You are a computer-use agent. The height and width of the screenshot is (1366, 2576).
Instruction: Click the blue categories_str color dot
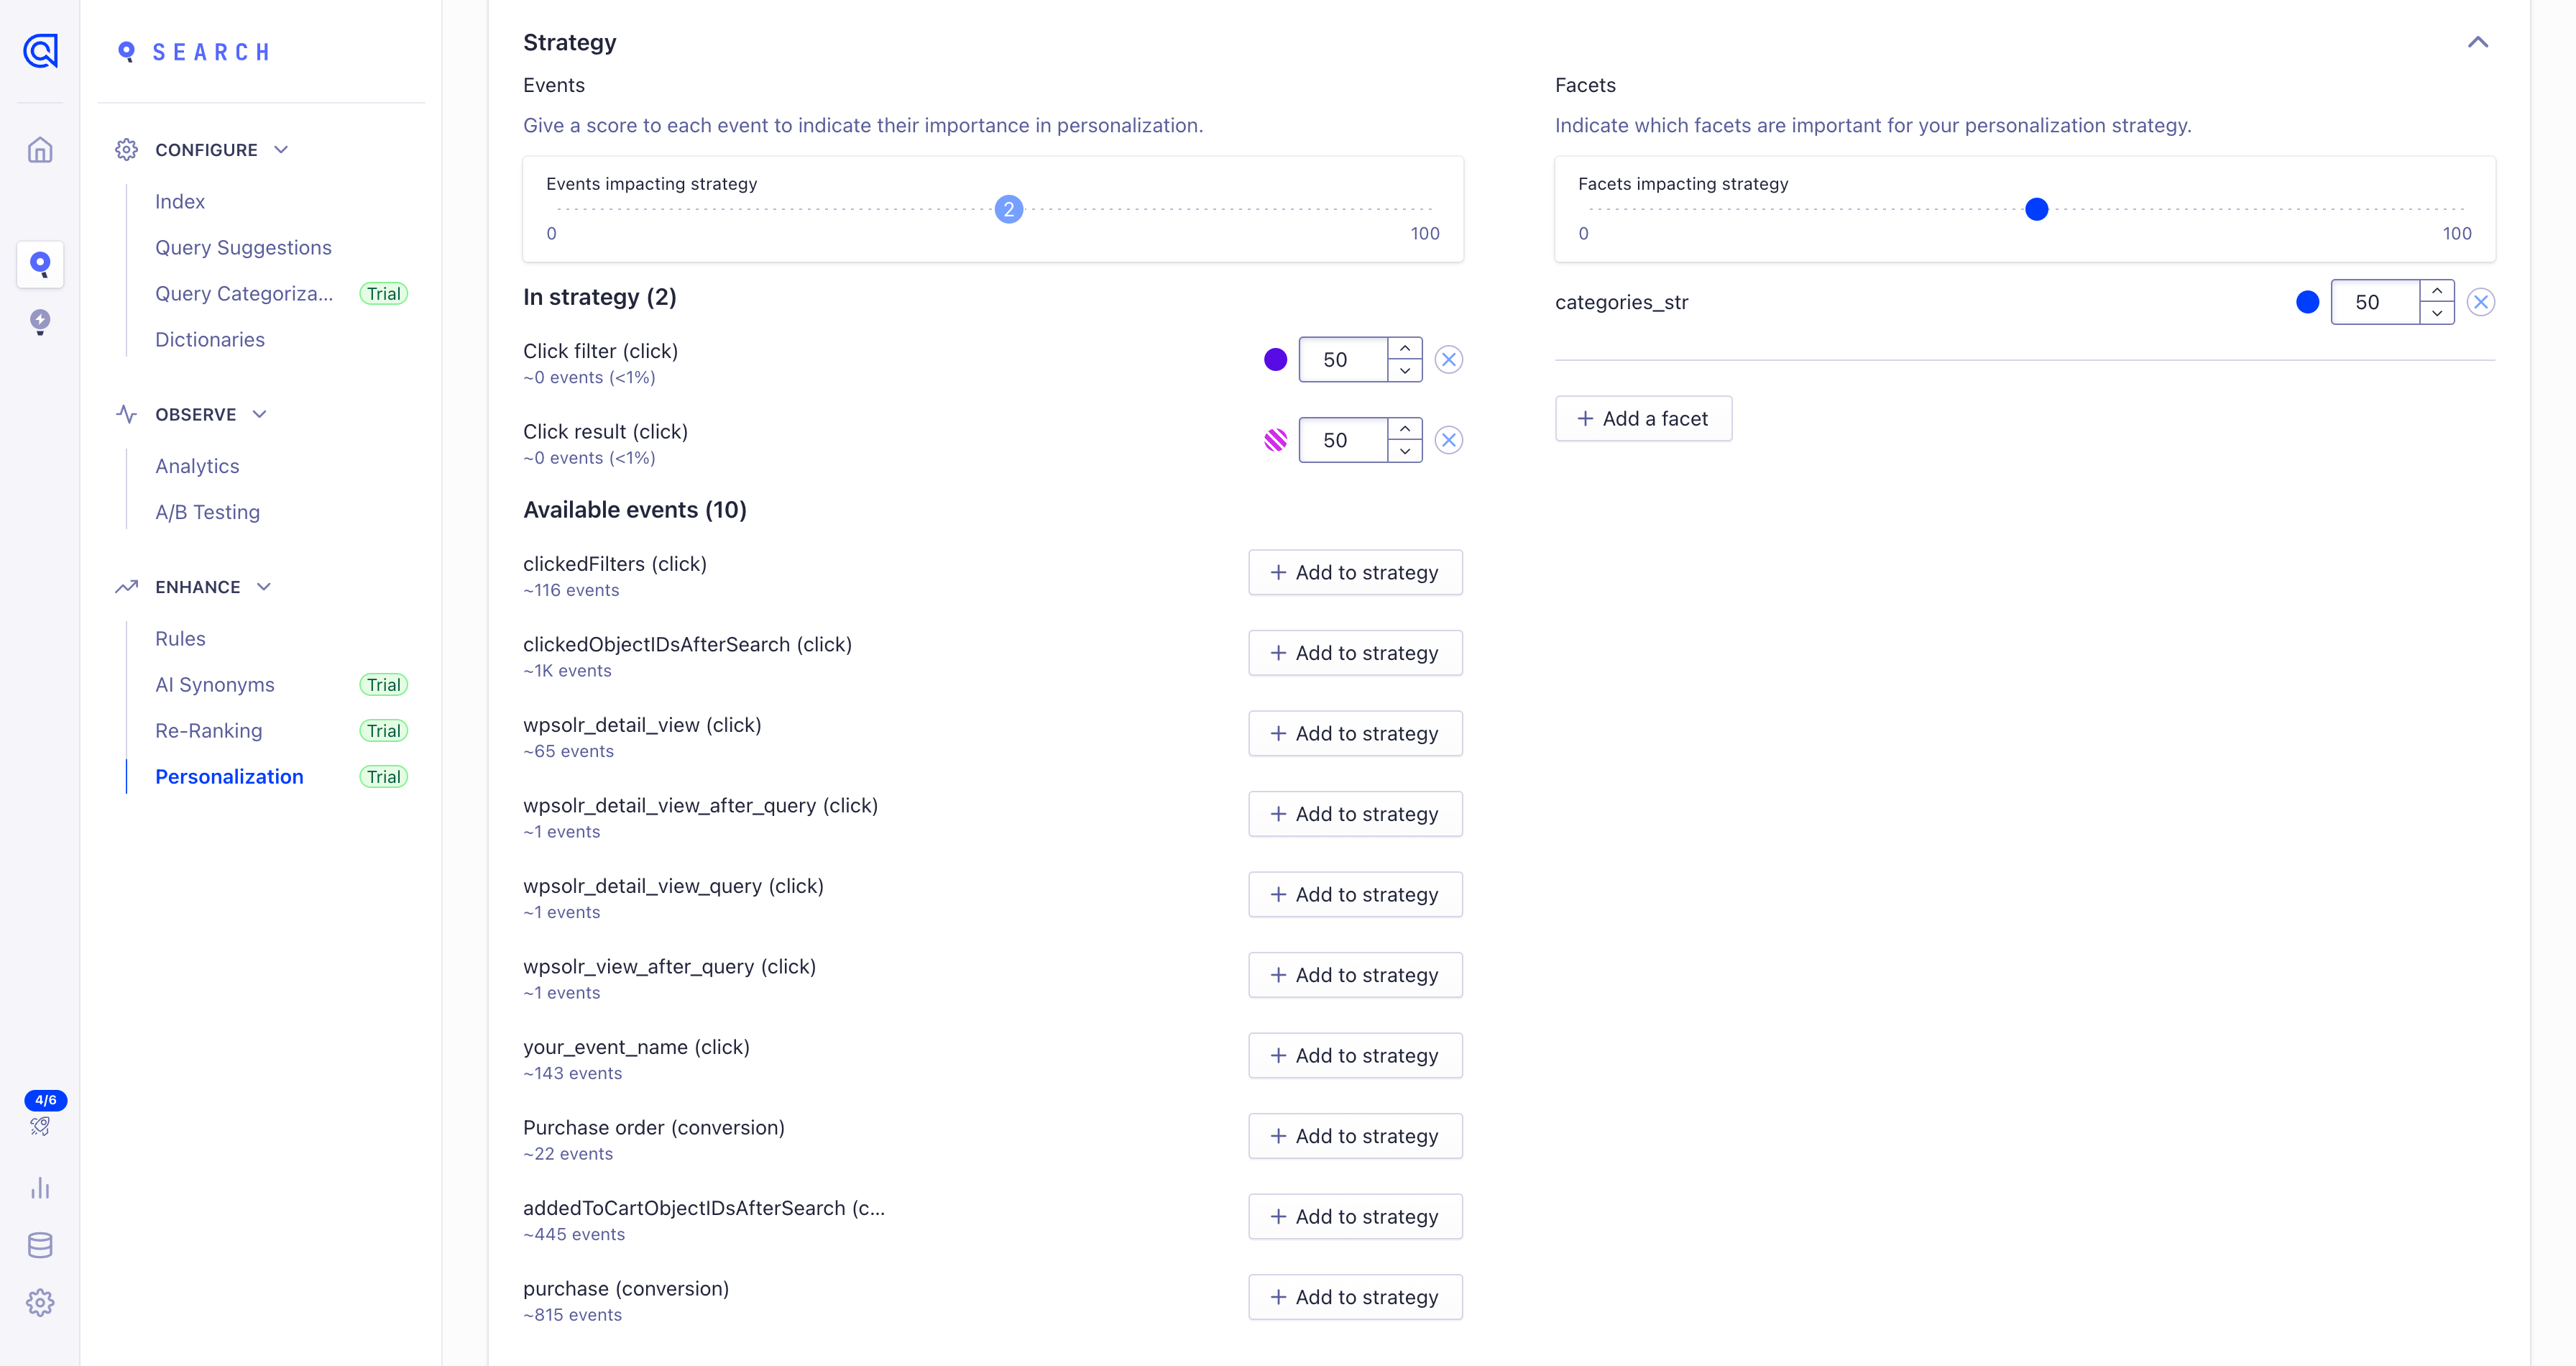[x=2307, y=302]
